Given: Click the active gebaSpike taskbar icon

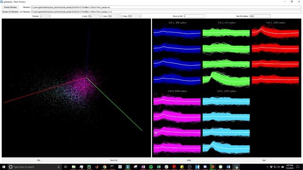Looking at the screenshot, I should [236, 167].
